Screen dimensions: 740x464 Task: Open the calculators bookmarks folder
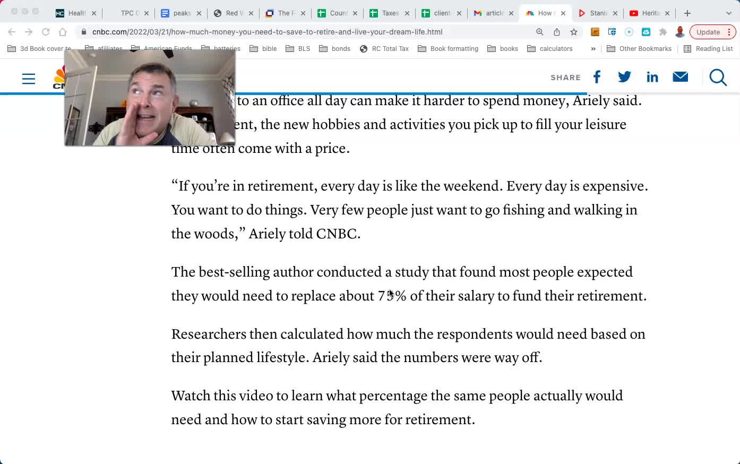(x=550, y=49)
